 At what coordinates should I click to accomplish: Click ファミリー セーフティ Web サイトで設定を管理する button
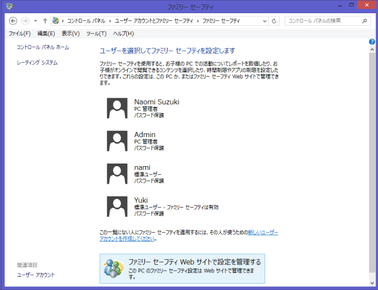click(182, 269)
